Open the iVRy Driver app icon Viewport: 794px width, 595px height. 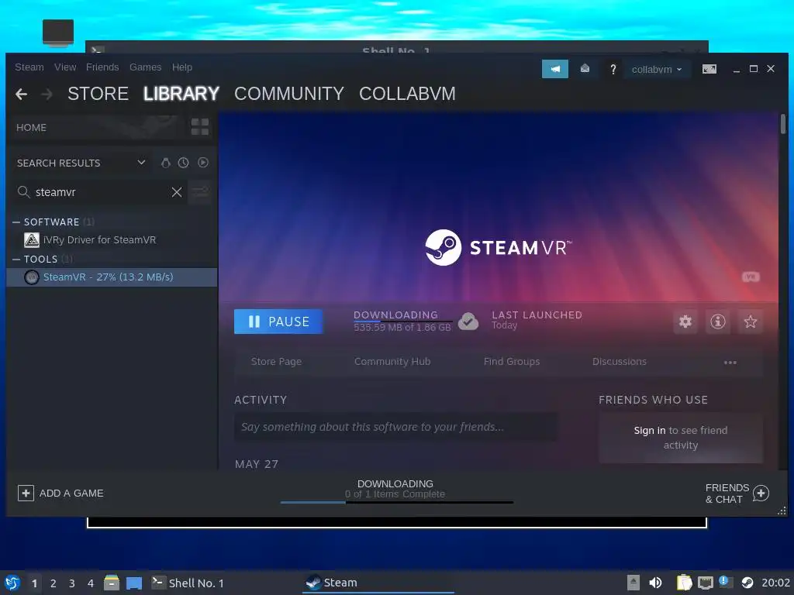click(32, 240)
